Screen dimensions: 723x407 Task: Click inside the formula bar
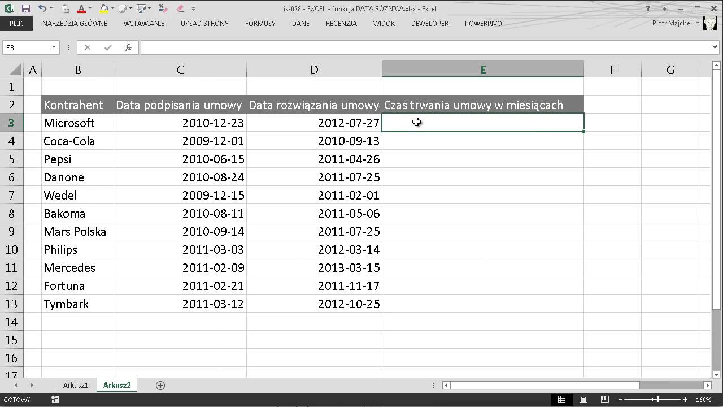point(425,47)
